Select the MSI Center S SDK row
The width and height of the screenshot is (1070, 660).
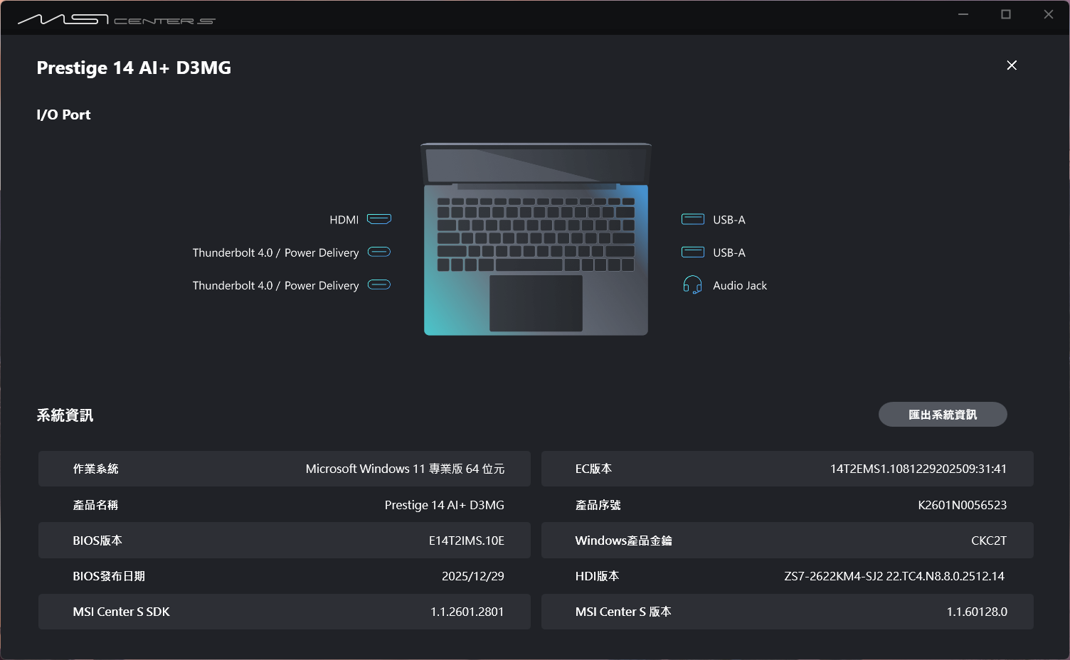tap(285, 612)
